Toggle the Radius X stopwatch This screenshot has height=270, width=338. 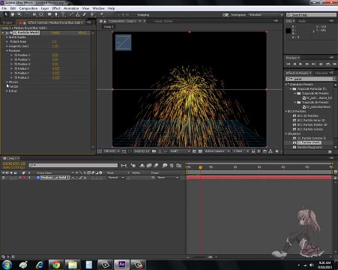[x=16, y=69]
